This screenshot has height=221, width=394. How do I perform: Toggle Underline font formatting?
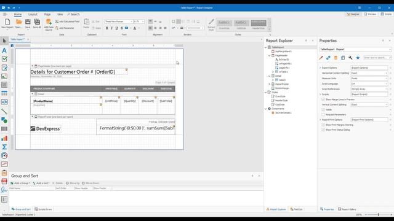116,28
